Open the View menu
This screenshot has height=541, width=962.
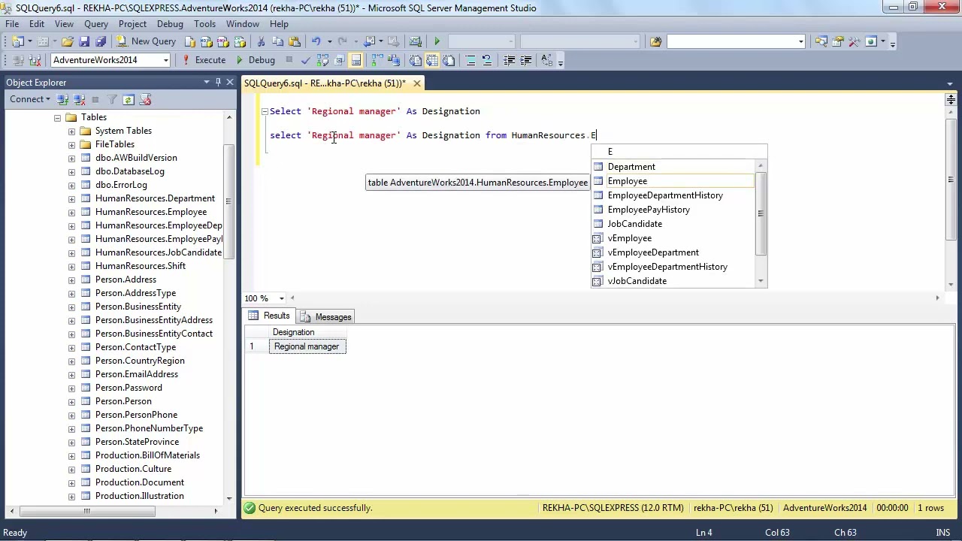[x=64, y=24]
